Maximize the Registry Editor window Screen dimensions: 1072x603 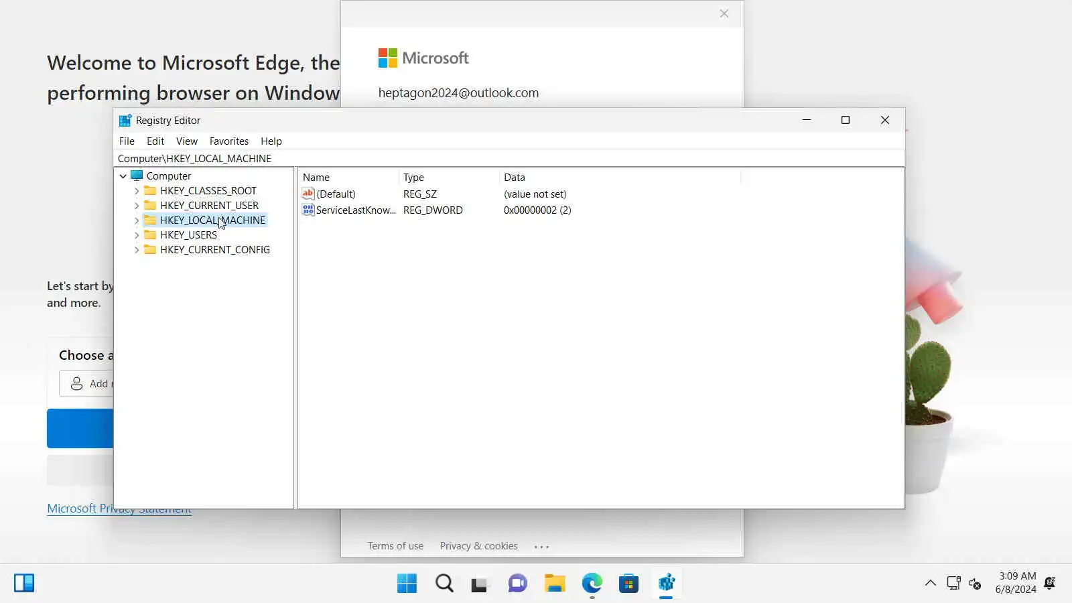[x=846, y=120]
